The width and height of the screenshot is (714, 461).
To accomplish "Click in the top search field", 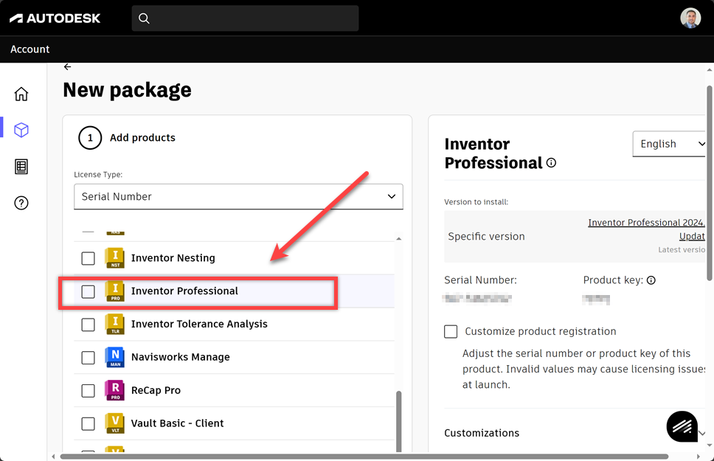I will pos(245,18).
